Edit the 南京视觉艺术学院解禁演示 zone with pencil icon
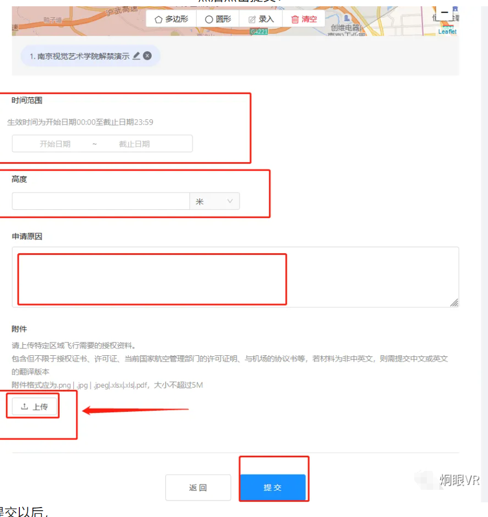The height and width of the screenshot is (517, 488). 137,56
